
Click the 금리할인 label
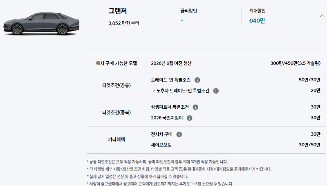click(189, 11)
